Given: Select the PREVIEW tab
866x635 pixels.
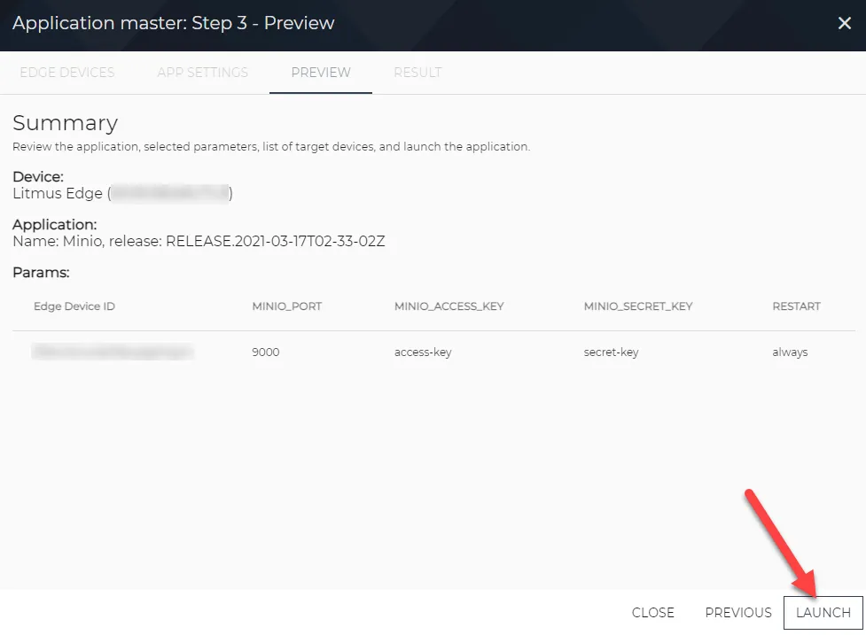Looking at the screenshot, I should pos(321,73).
